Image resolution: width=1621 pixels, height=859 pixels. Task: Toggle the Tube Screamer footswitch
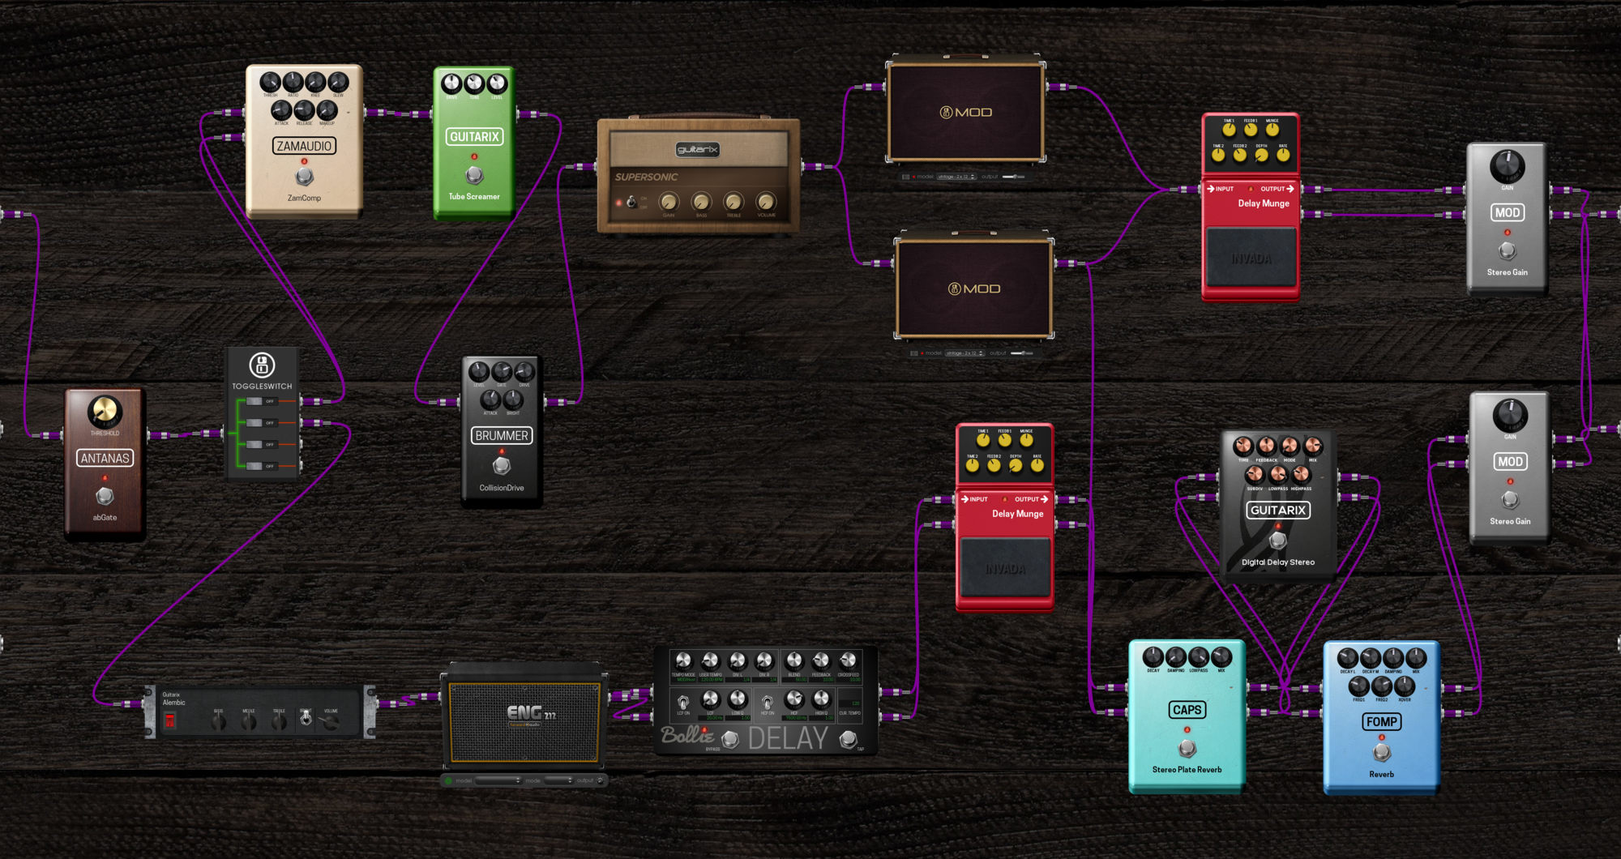[x=474, y=174]
